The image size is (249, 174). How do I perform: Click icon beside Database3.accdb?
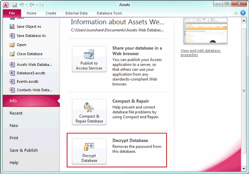12,73
